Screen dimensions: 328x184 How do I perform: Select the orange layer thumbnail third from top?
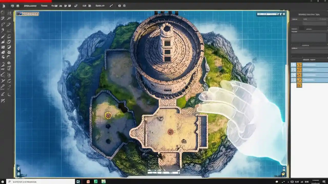(x=300, y=75)
